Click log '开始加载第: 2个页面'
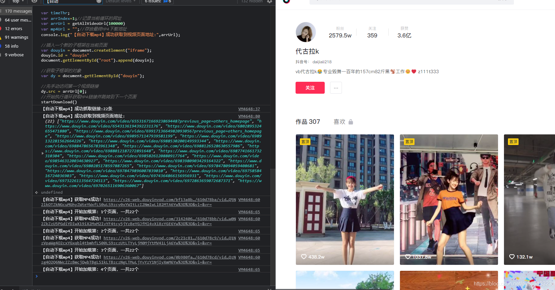 coord(90,231)
